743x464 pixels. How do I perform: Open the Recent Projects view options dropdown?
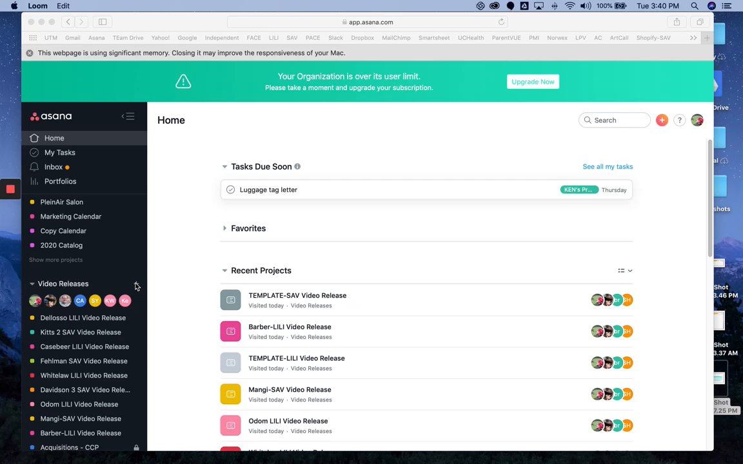pyautogui.click(x=625, y=271)
